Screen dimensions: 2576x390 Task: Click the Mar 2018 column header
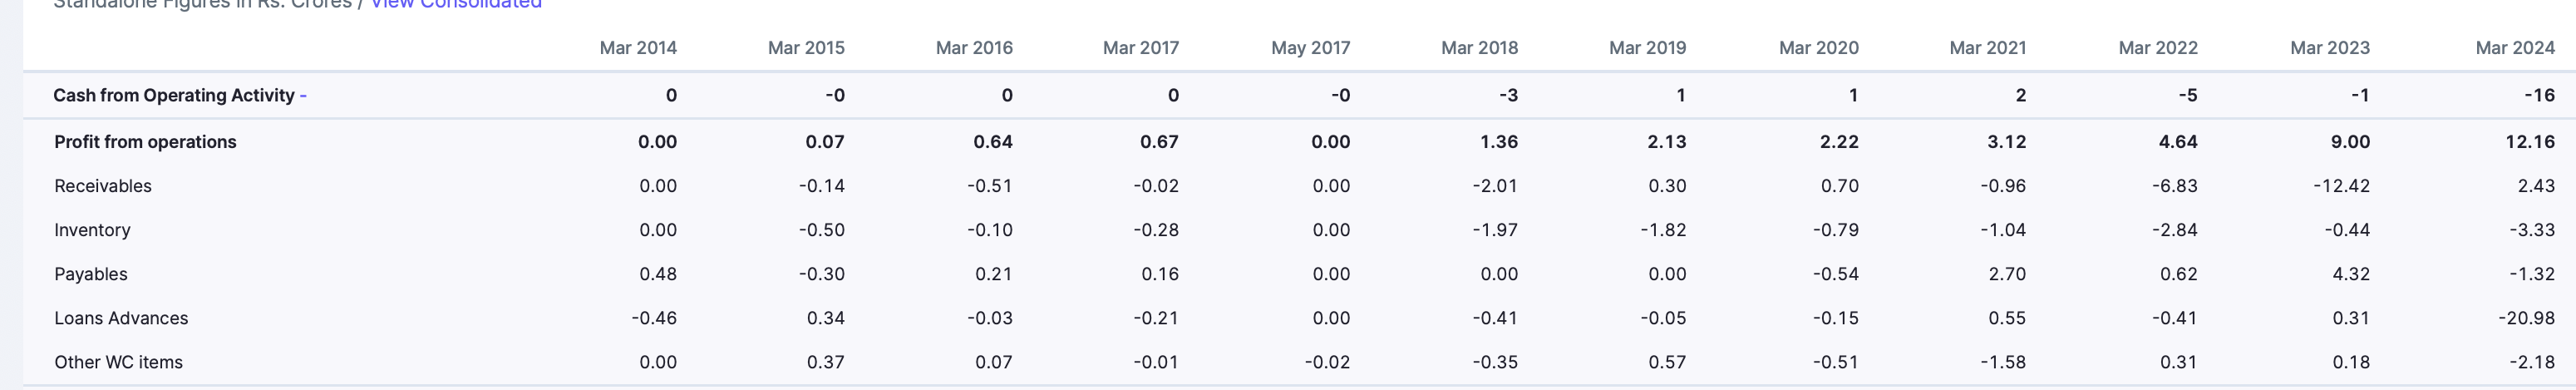1479,48
